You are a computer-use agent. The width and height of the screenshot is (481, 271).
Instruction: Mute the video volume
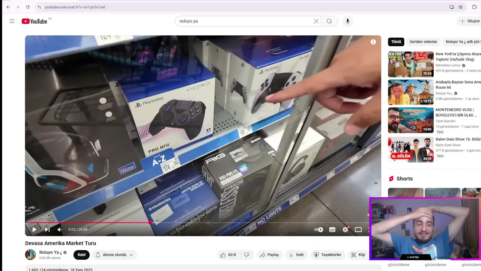click(x=60, y=229)
